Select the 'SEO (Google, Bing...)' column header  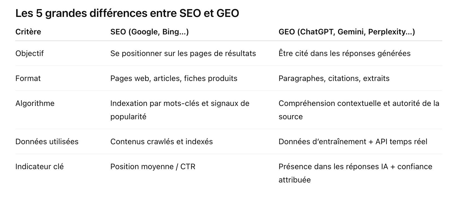pyautogui.click(x=149, y=32)
